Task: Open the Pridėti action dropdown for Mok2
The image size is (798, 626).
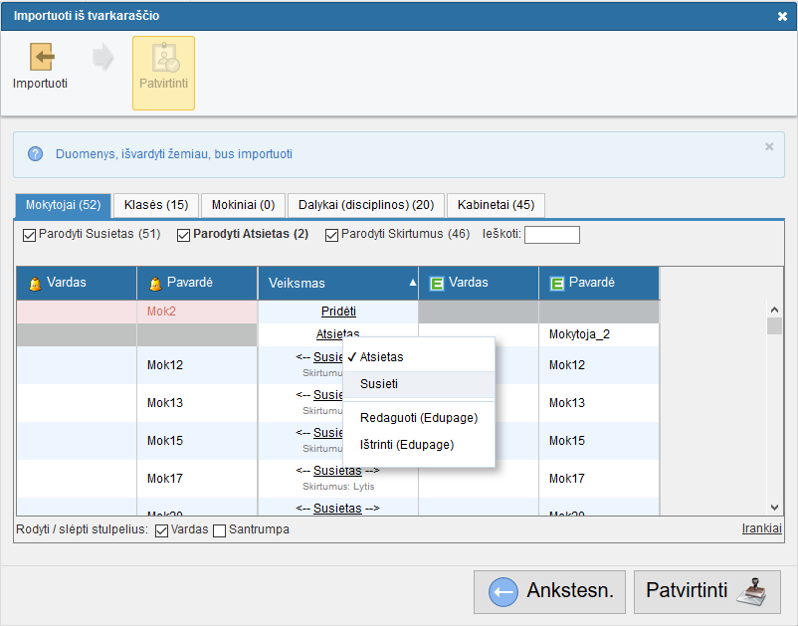Action: point(338,312)
